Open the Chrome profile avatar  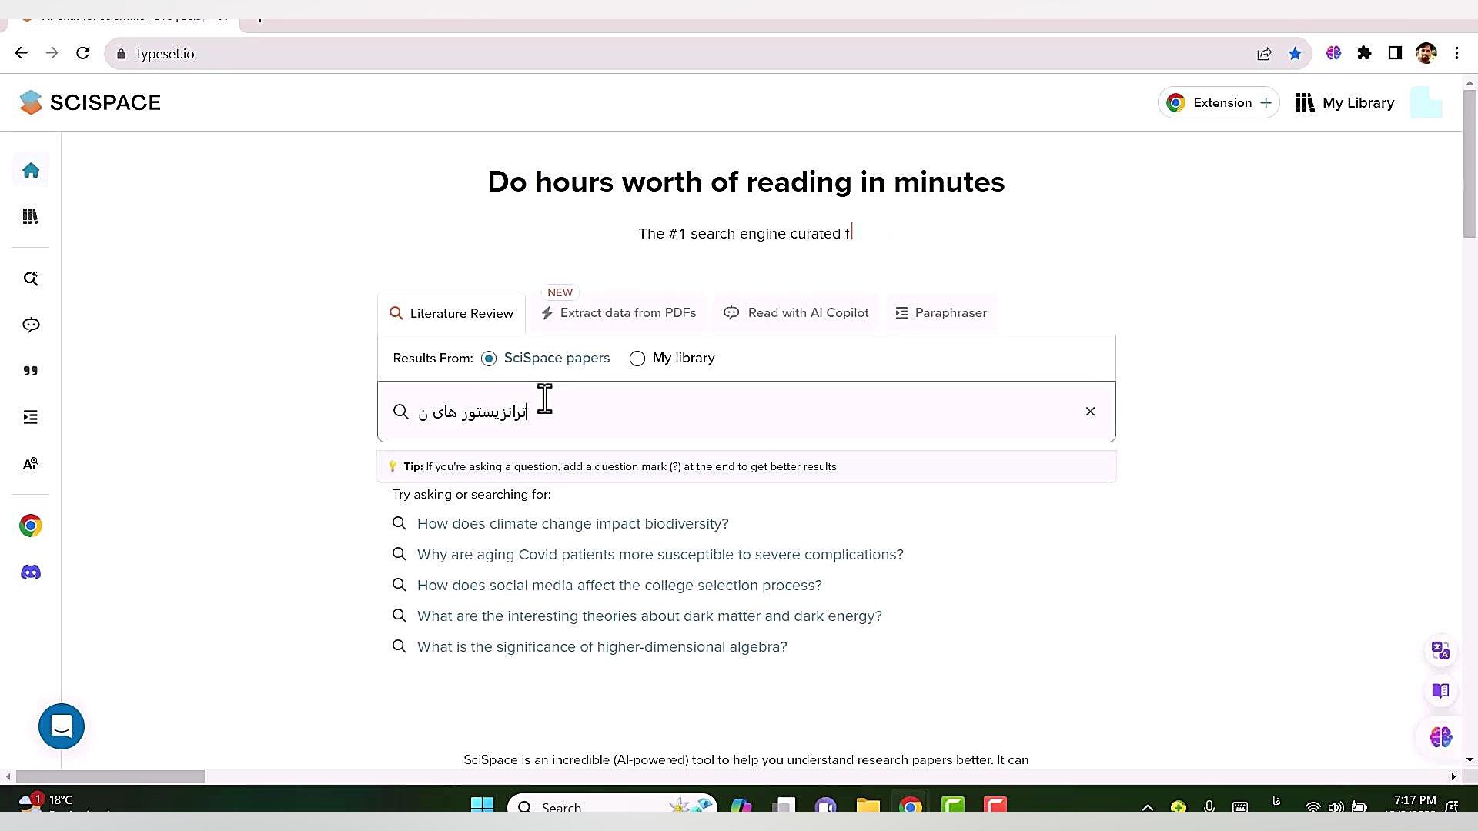point(1426,53)
